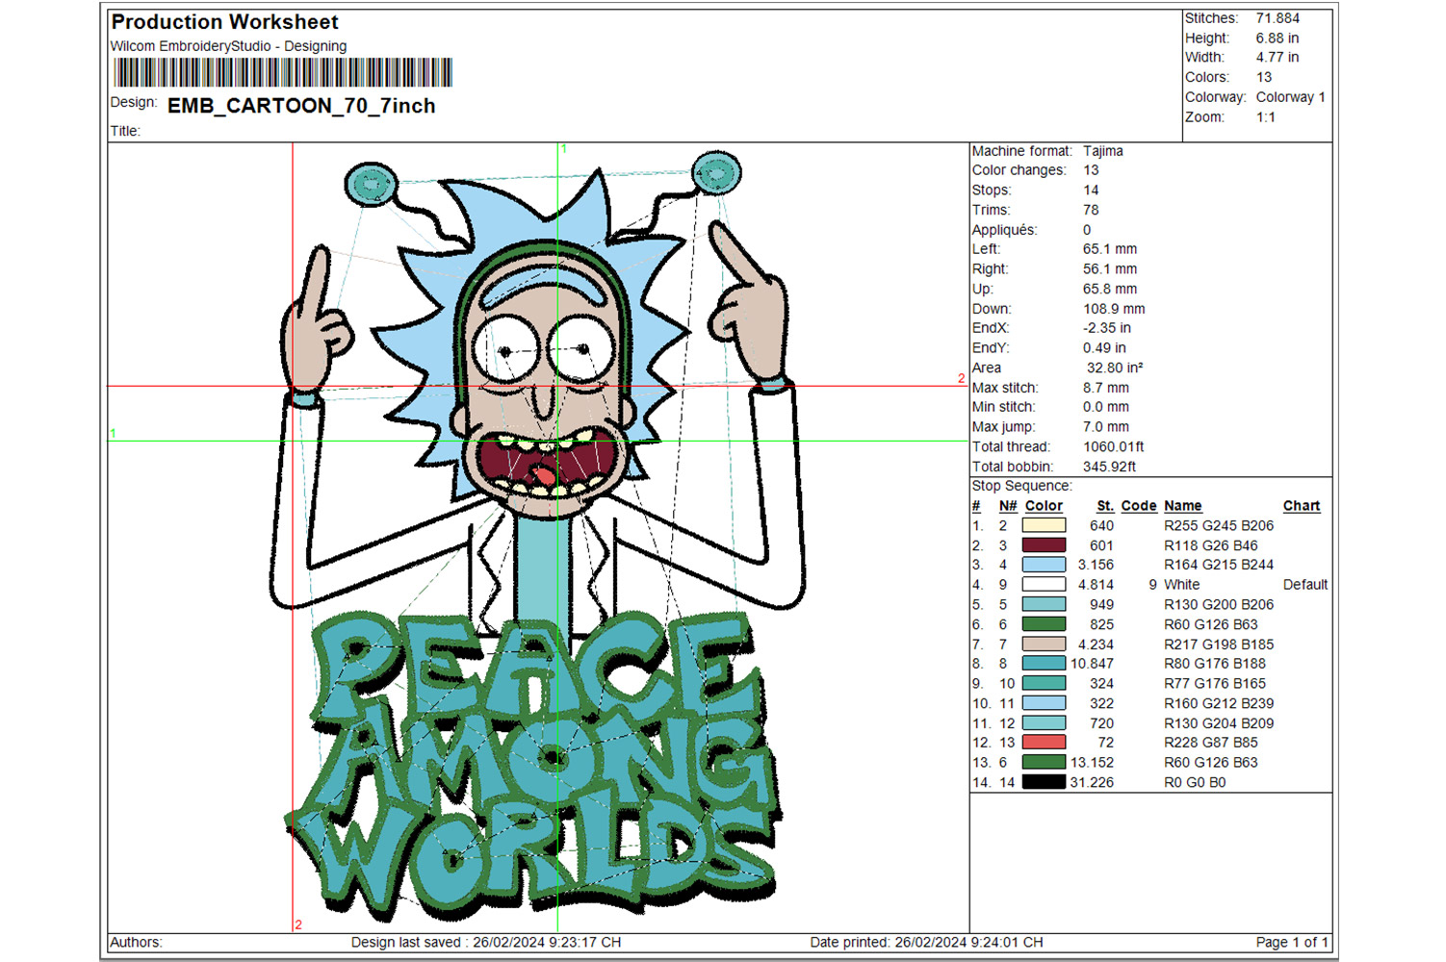Click the color name R255 G245 B206
The width and height of the screenshot is (1446, 962).
[1219, 525]
